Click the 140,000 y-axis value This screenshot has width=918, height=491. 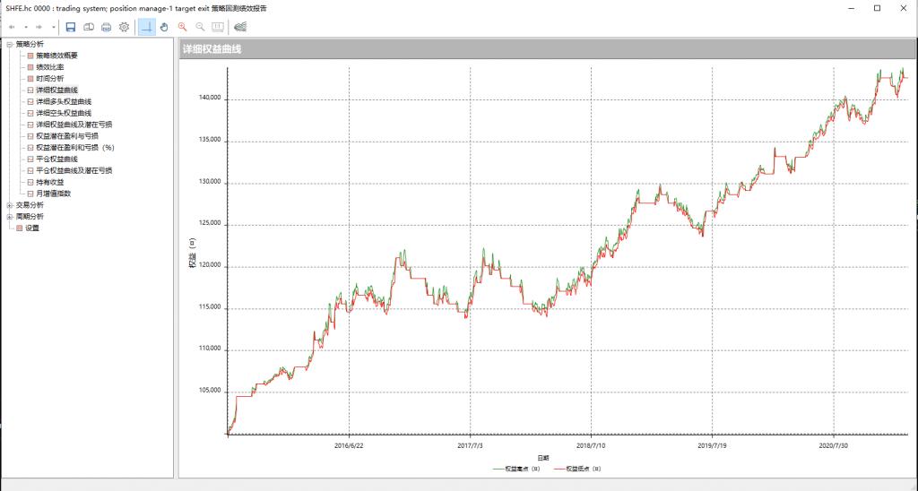click(211, 99)
